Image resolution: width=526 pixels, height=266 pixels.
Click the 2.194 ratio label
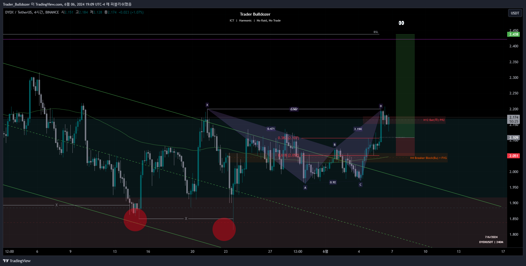pos(358,129)
